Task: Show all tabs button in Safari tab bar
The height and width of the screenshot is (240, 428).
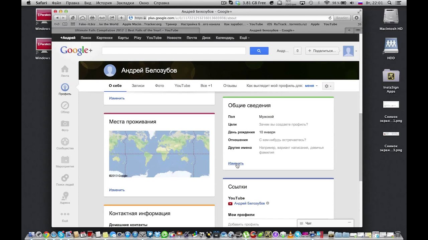Action: (358, 30)
